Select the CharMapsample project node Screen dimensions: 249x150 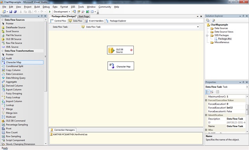click(x=219, y=25)
